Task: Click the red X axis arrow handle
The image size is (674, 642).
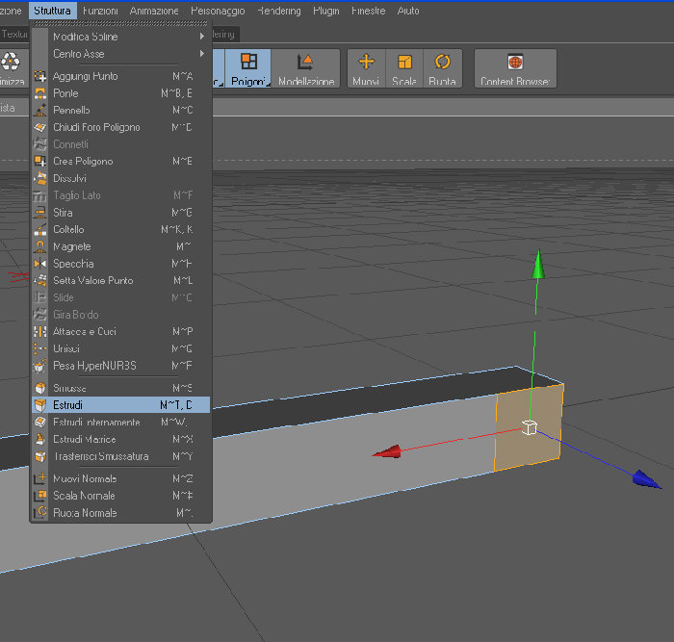Action: coord(387,451)
